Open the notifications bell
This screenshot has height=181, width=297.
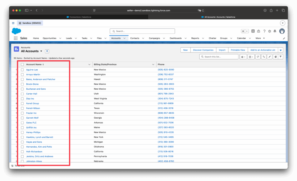click(275, 31)
